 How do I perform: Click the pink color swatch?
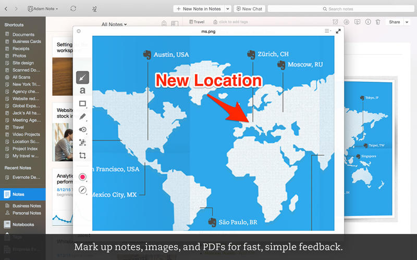point(82,177)
